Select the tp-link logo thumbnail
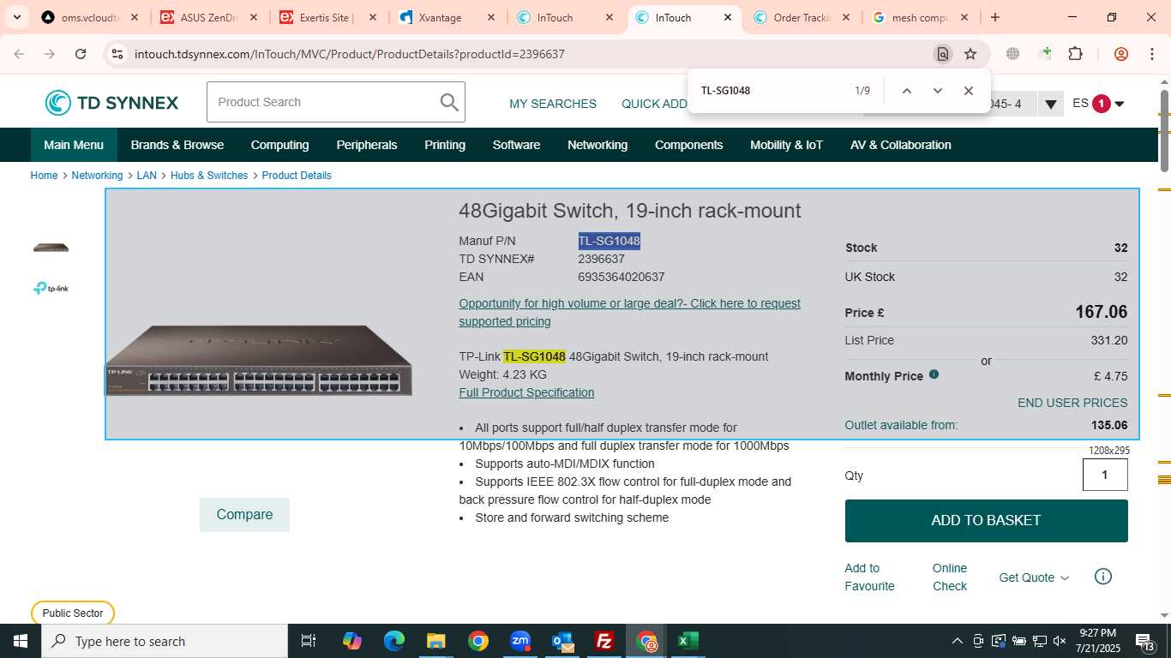1171x658 pixels. pyautogui.click(x=51, y=289)
